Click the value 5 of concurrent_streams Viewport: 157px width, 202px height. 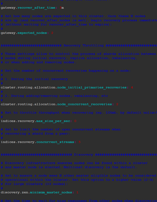pyautogui.click(x=79, y=142)
